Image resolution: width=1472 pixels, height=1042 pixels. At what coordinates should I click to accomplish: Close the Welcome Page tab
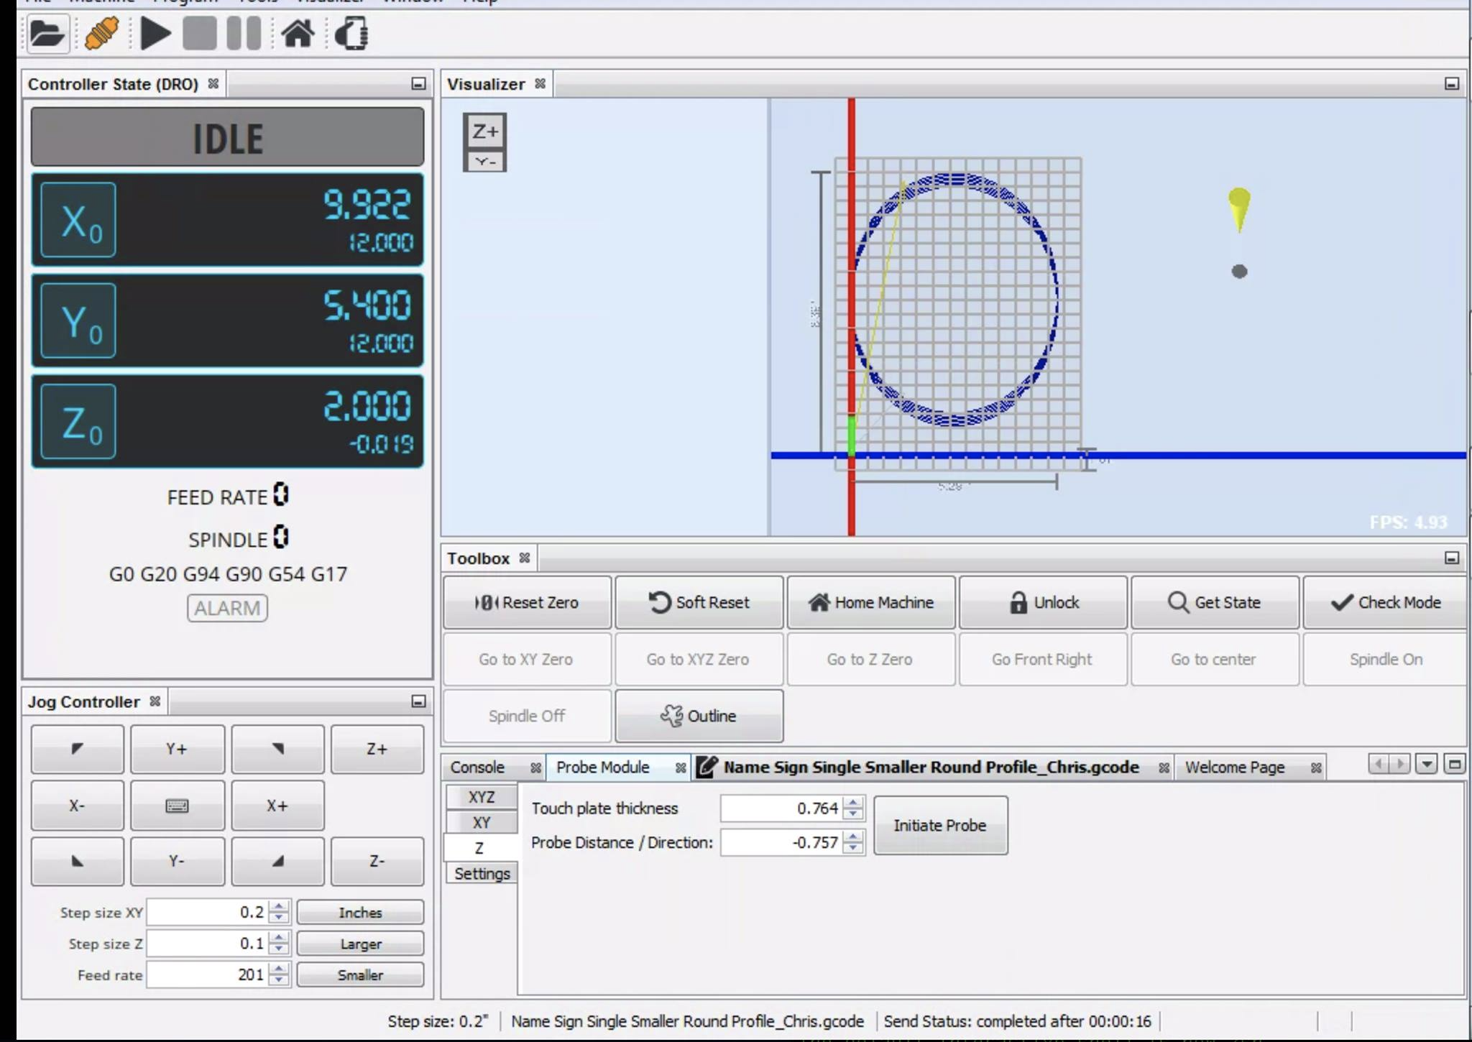(x=1316, y=767)
